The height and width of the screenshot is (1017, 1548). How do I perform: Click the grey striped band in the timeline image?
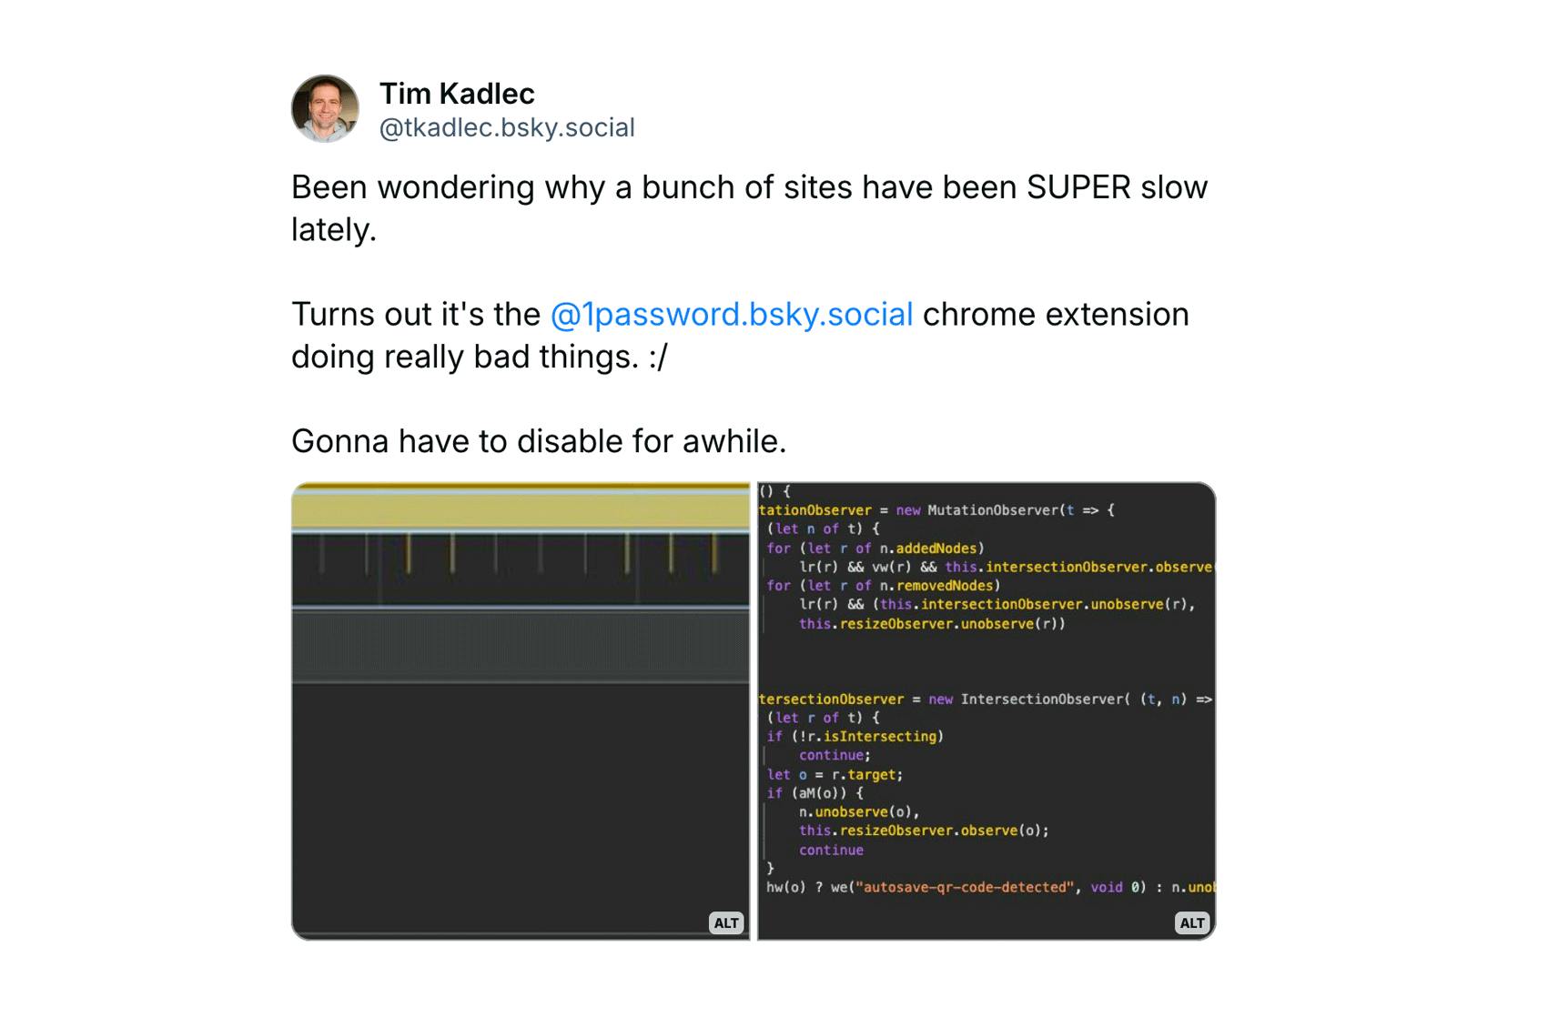click(521, 646)
